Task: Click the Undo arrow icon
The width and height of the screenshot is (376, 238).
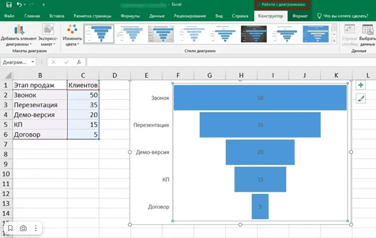Action: [x=19, y=5]
